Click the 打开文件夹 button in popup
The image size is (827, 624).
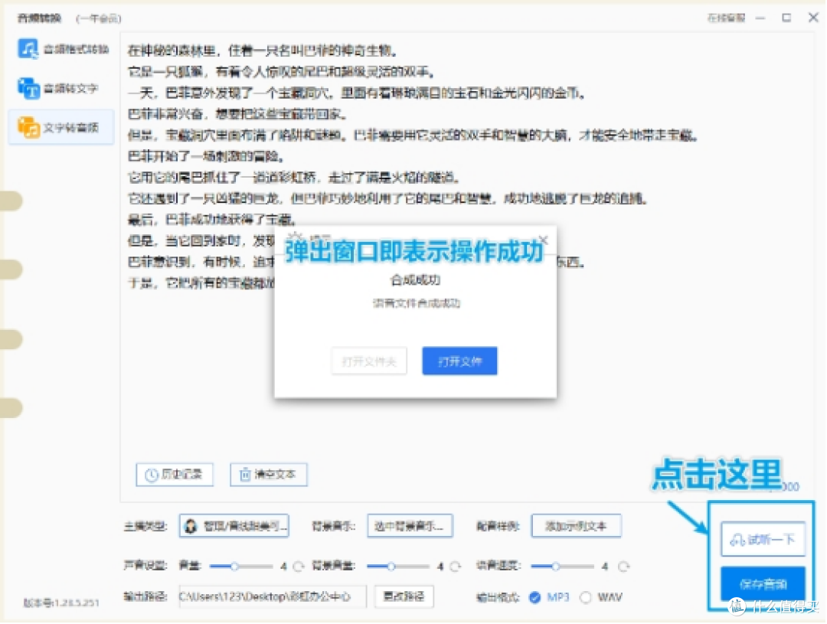369,361
